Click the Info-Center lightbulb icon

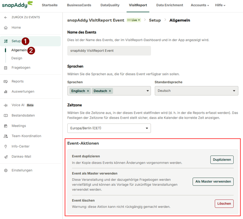(6, 147)
